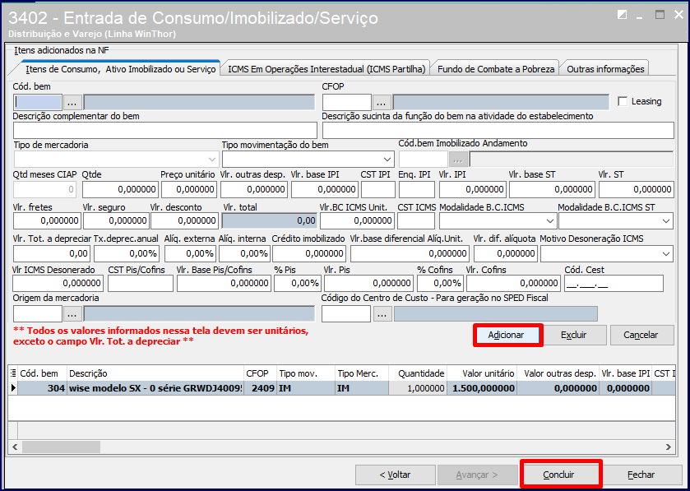Click the Concluir button
The image size is (690, 491).
tap(559, 475)
